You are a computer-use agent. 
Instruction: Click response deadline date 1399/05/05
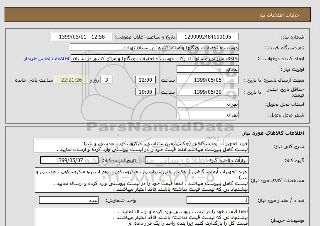[x=207, y=80]
